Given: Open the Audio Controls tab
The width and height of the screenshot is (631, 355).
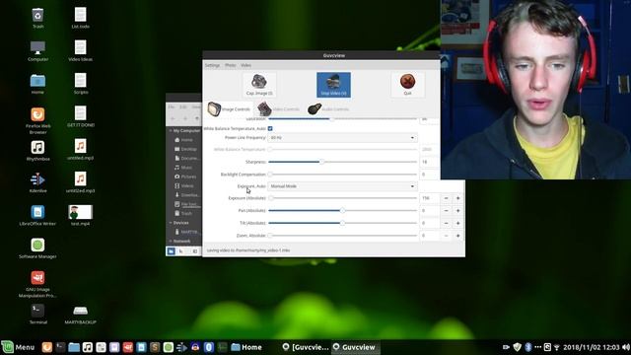Looking at the screenshot, I should pyautogui.click(x=328, y=109).
